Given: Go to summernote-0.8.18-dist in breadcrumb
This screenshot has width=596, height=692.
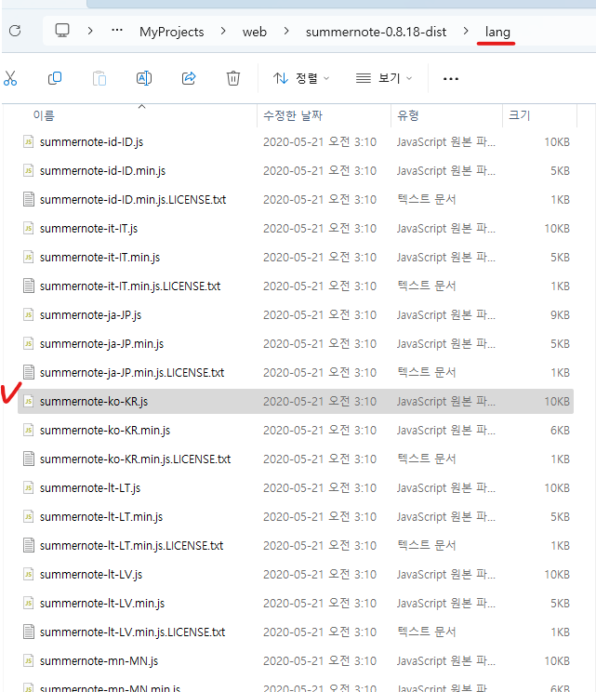Looking at the screenshot, I should tap(376, 32).
